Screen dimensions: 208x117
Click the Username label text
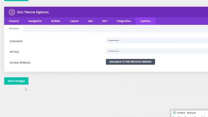tap(16, 41)
